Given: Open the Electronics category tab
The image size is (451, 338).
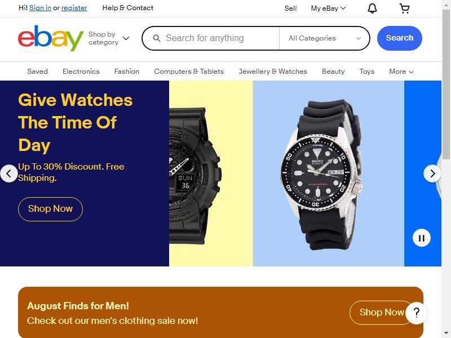Looking at the screenshot, I should pyautogui.click(x=81, y=72).
